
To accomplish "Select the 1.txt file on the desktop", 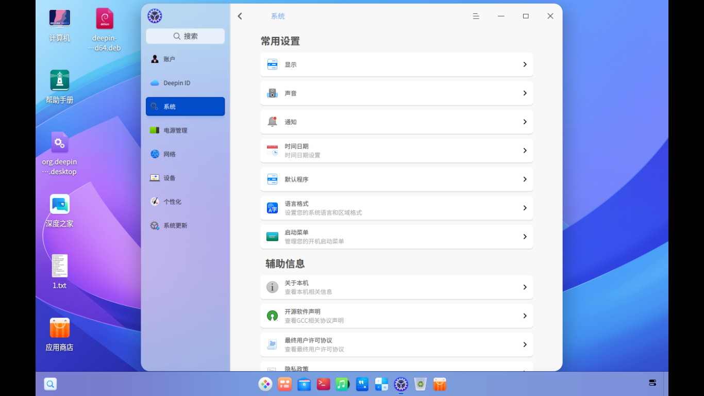I will [x=59, y=272].
